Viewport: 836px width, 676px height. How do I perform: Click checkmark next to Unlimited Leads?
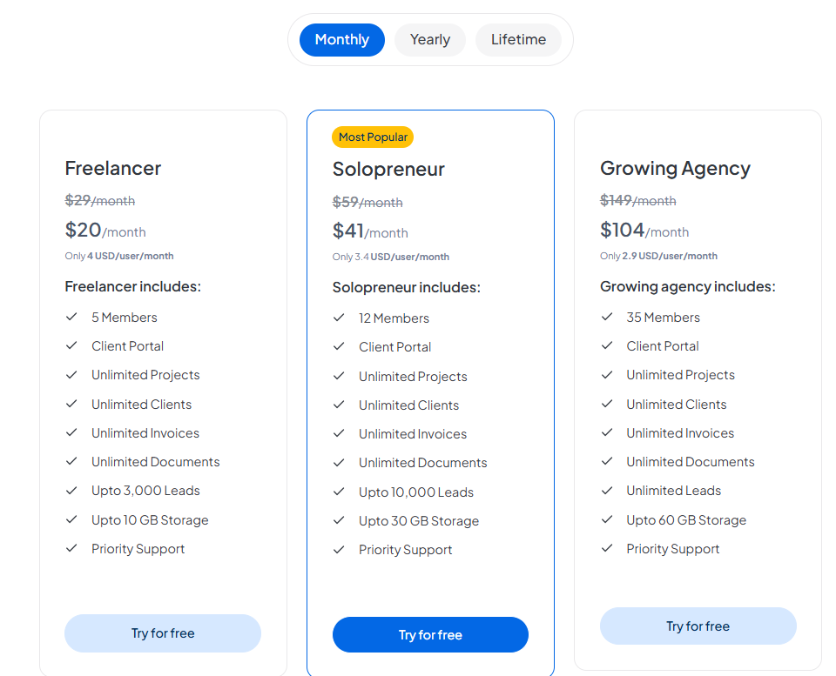[607, 491]
